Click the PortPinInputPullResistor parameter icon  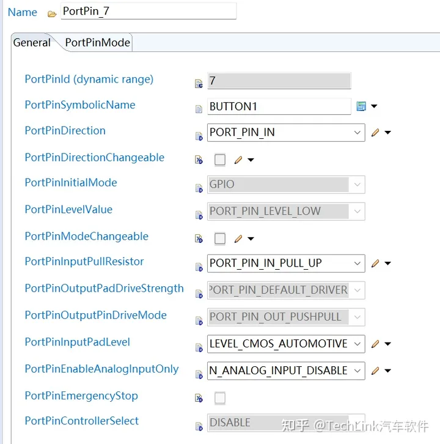tap(199, 267)
